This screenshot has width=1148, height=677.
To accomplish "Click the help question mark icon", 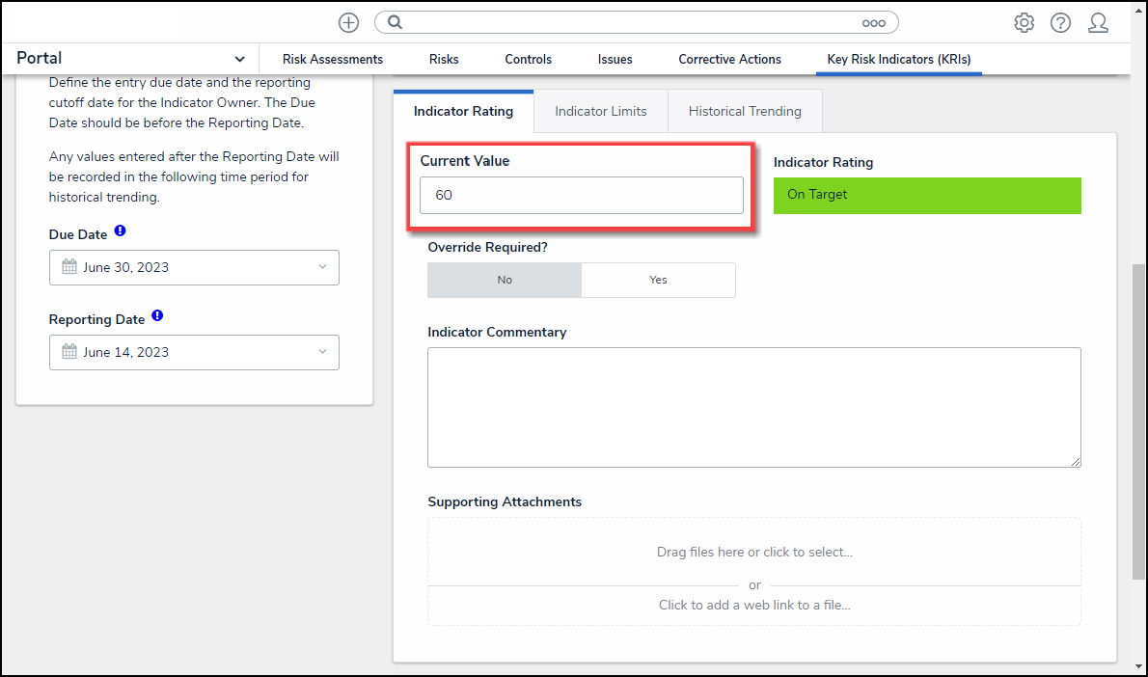I will 1060,22.
